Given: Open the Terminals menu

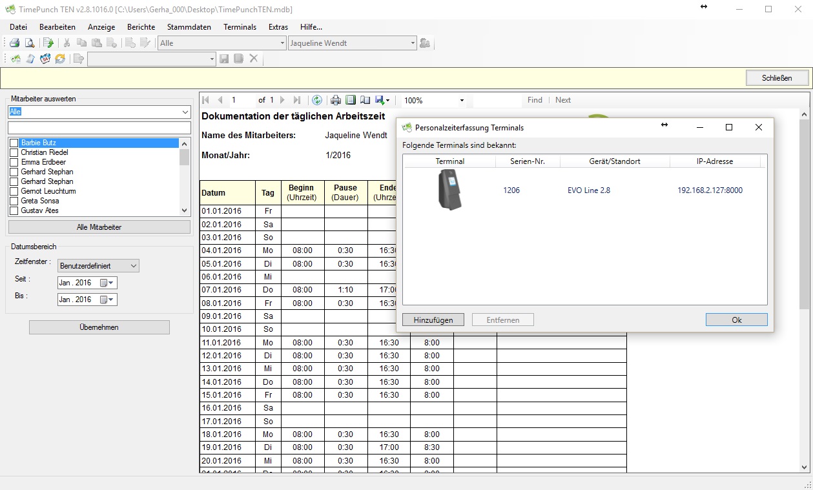Looking at the screenshot, I should point(240,27).
